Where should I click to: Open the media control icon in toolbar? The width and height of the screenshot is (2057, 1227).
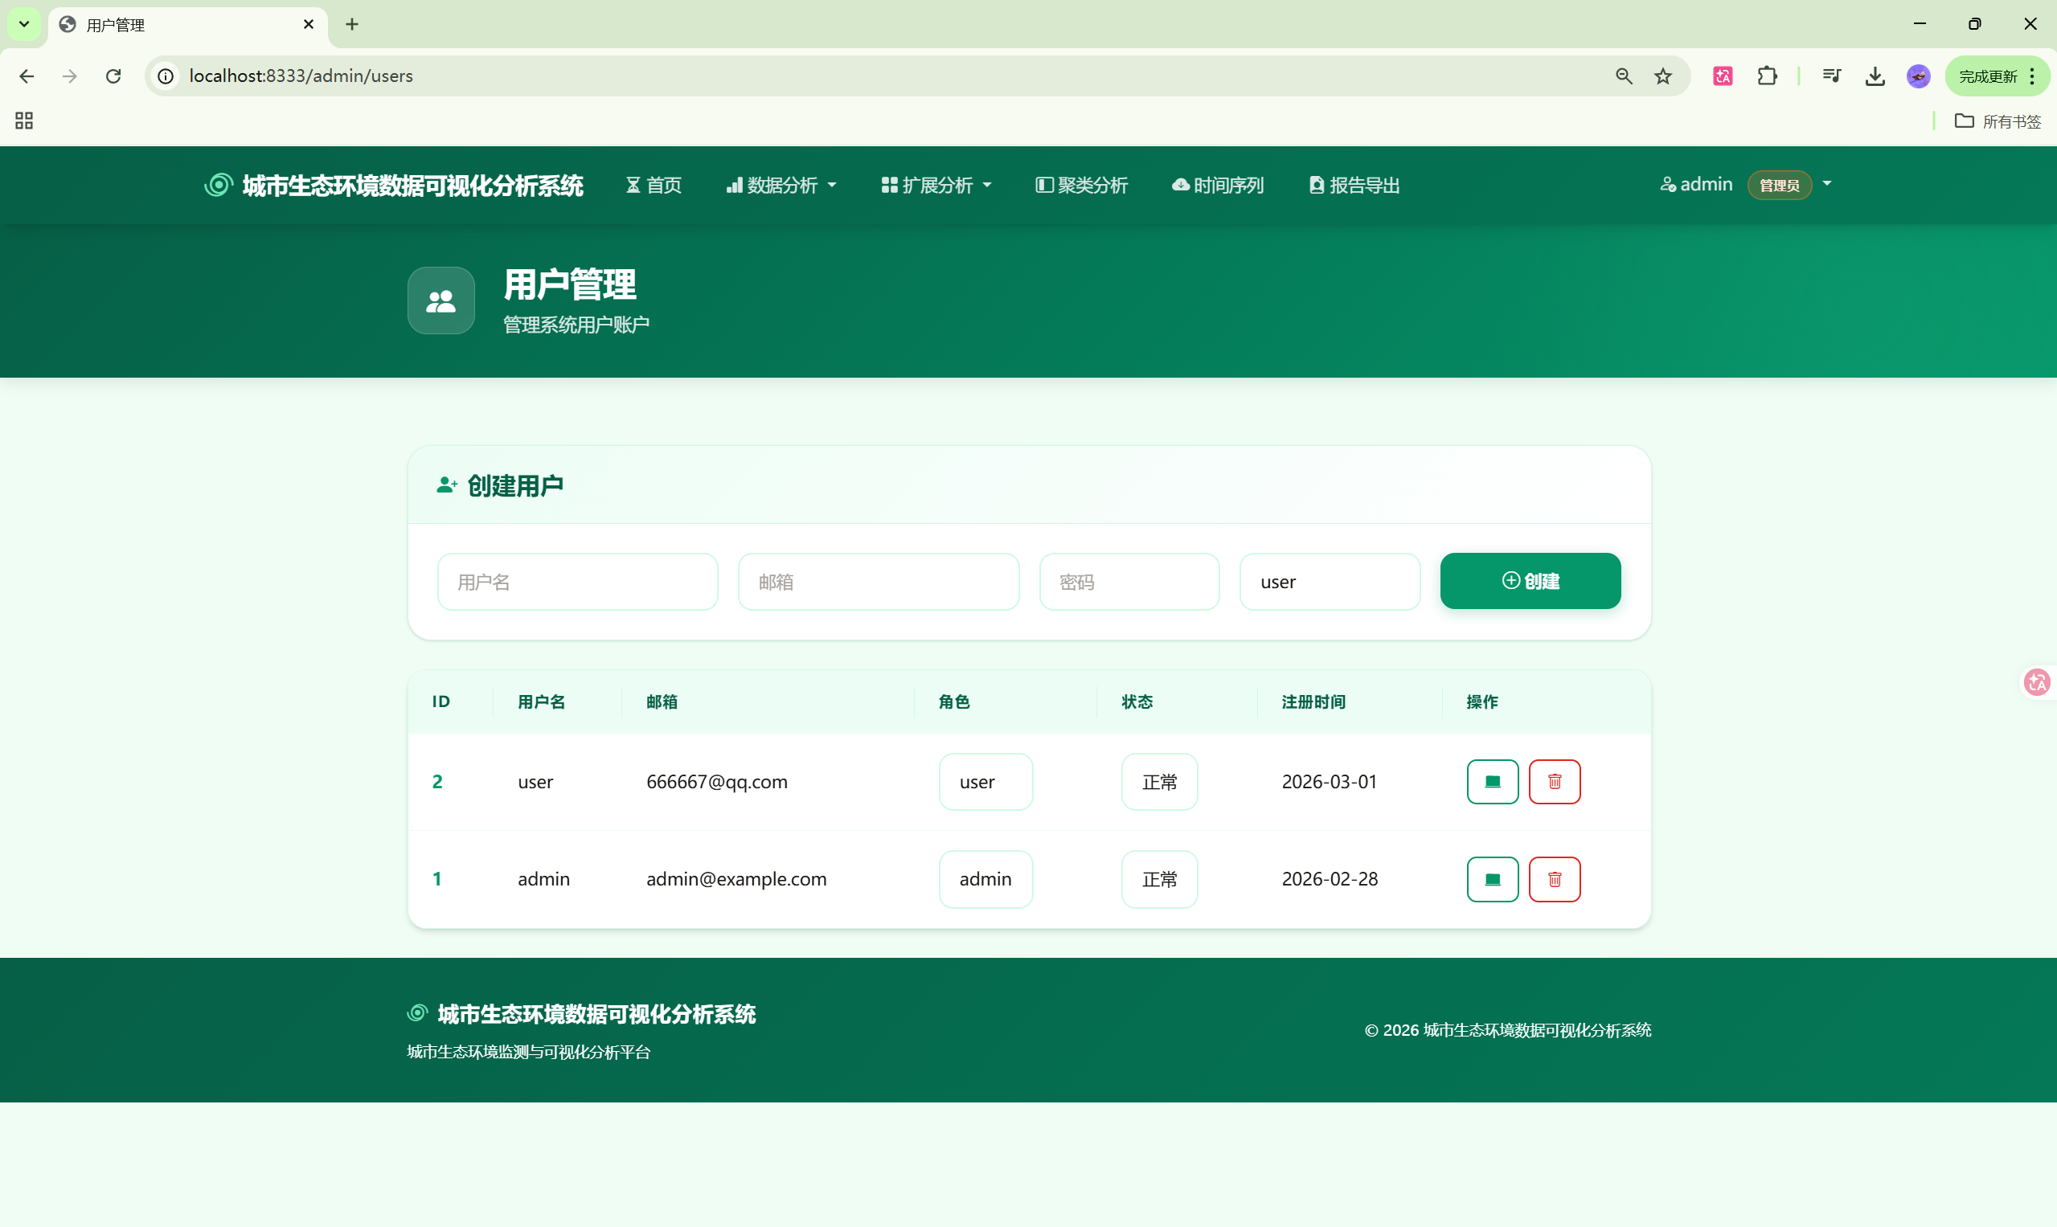[1832, 76]
